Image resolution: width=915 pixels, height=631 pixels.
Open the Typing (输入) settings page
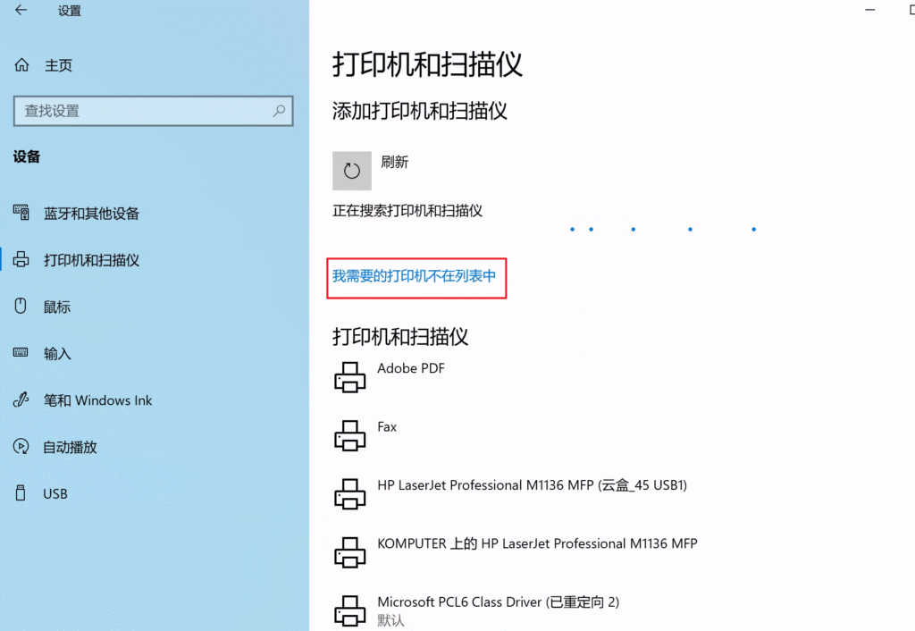57,354
